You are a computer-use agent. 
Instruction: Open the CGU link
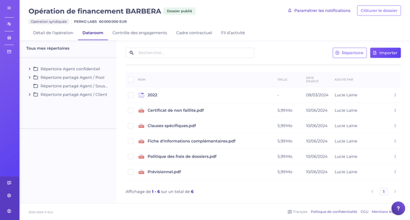click(x=364, y=212)
